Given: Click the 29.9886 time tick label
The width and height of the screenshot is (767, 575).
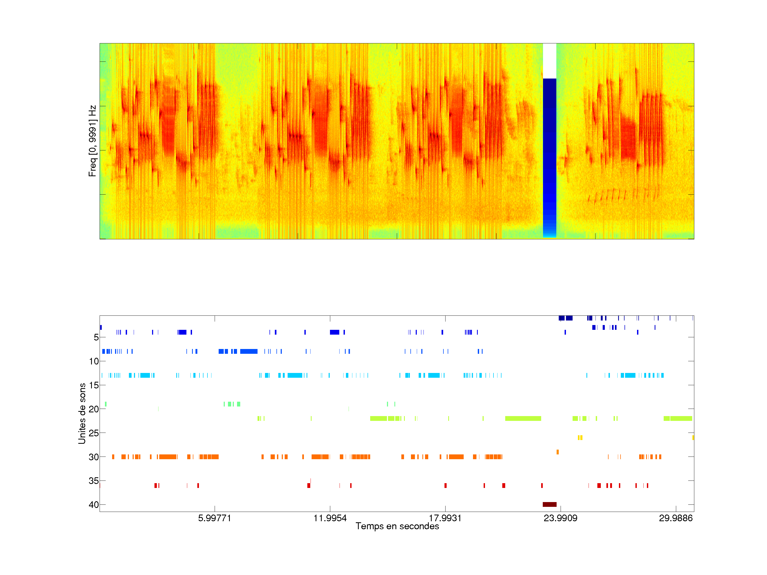Looking at the screenshot, I should pos(675,518).
